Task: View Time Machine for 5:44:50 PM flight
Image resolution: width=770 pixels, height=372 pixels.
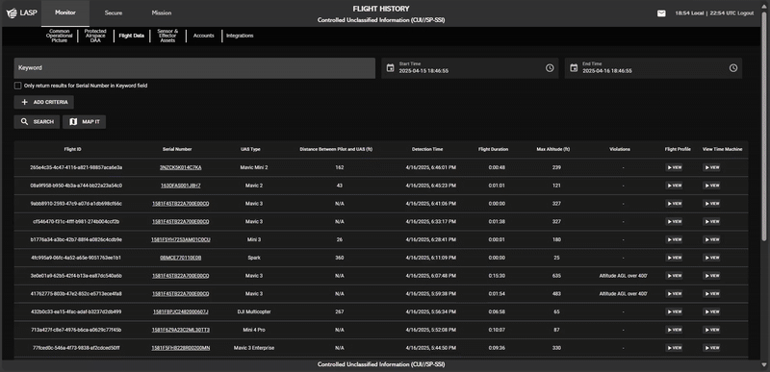Action: [x=711, y=348]
